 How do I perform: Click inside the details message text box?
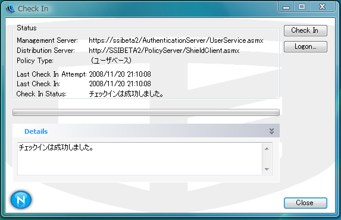140,159
